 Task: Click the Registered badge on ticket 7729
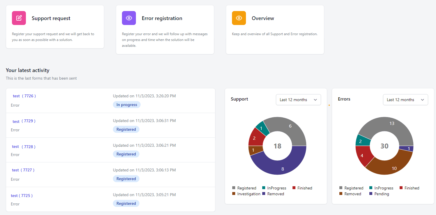126,129
